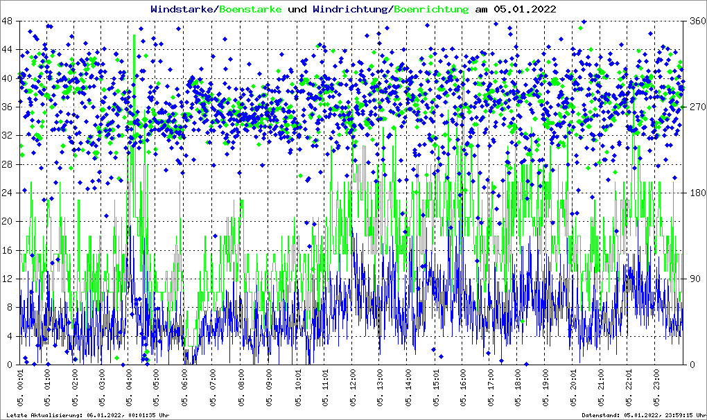Click the 180 value on right axis
Image resolution: width=707 pixels, height=420 pixels.
point(695,193)
